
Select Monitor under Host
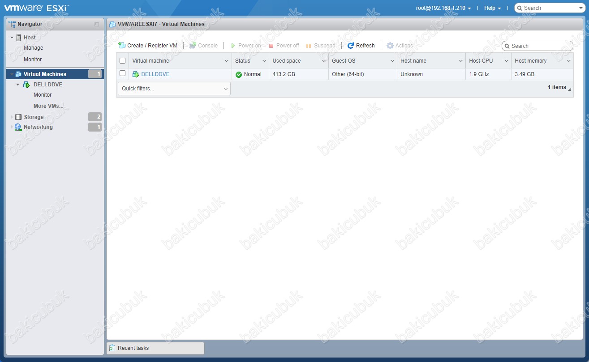pos(33,60)
